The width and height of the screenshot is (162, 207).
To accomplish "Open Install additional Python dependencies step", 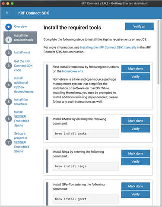I will pos(24,85).
